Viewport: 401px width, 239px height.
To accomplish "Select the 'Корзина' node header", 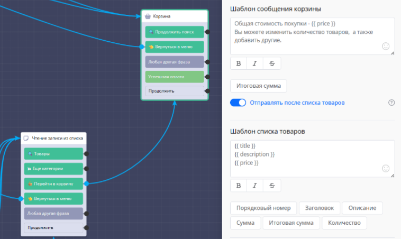I will pyautogui.click(x=174, y=16).
